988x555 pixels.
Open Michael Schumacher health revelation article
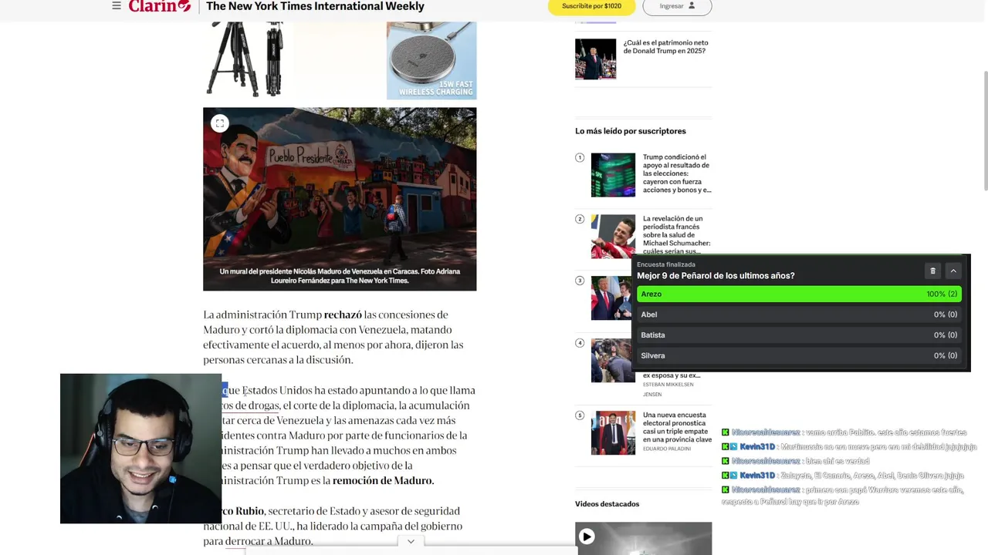coord(677,235)
